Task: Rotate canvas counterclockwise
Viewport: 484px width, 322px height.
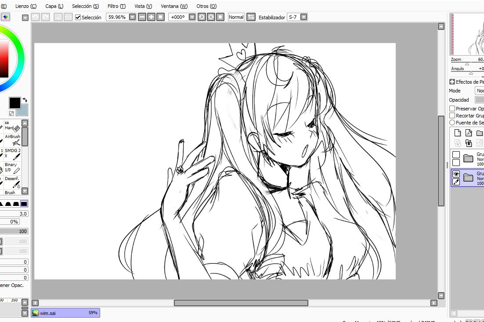Action: pos(202,17)
